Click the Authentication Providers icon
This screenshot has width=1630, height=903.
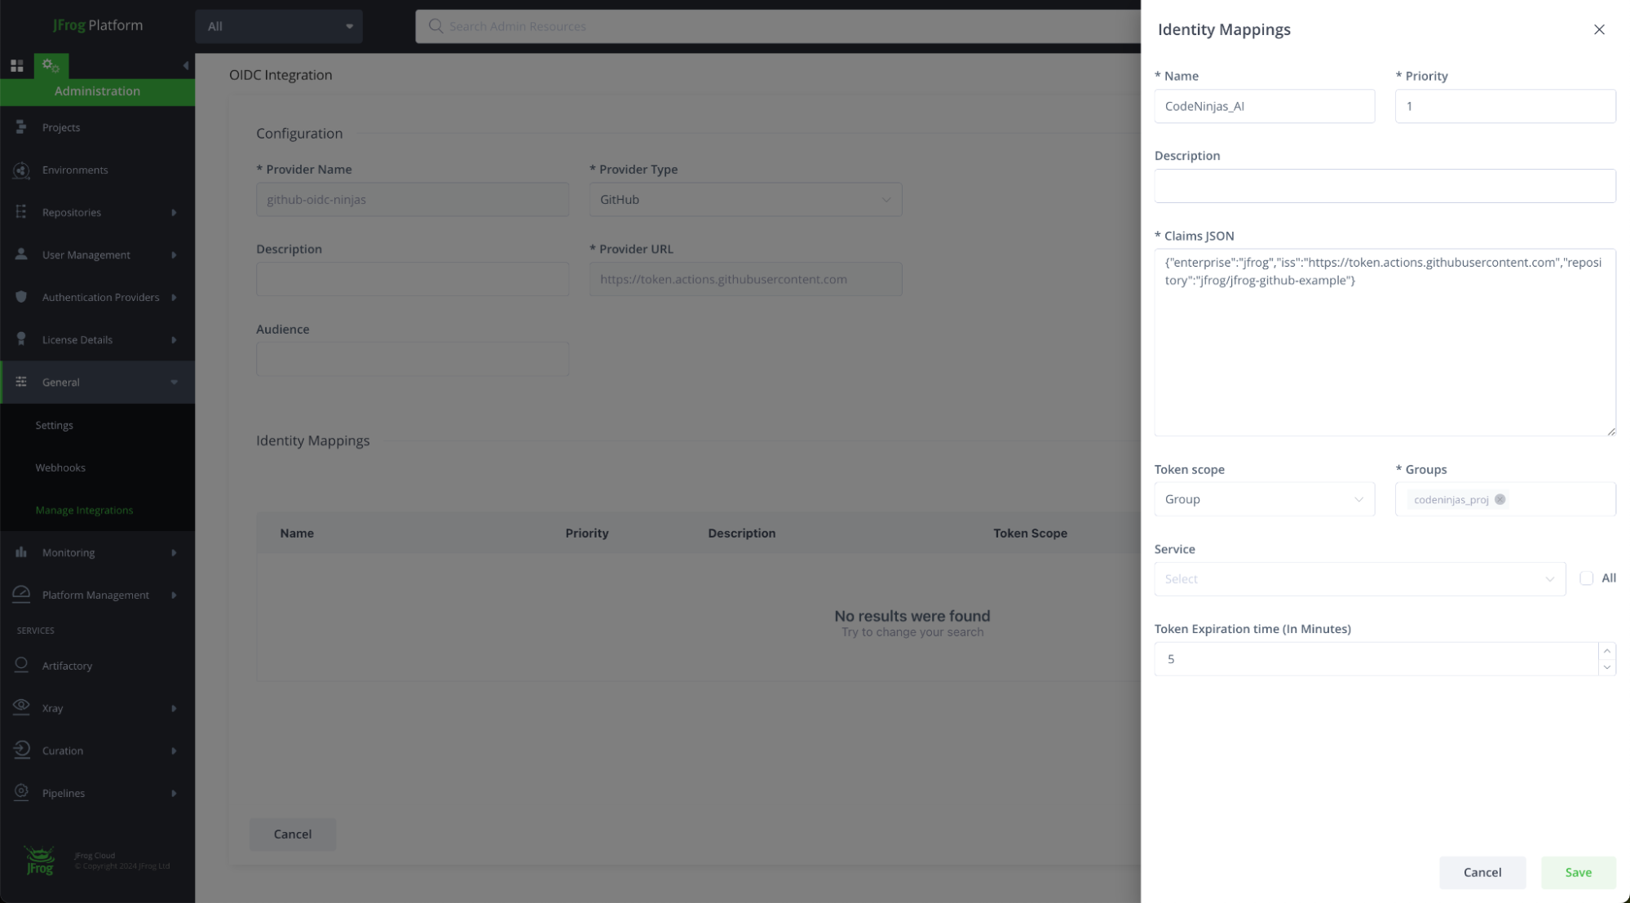21,297
